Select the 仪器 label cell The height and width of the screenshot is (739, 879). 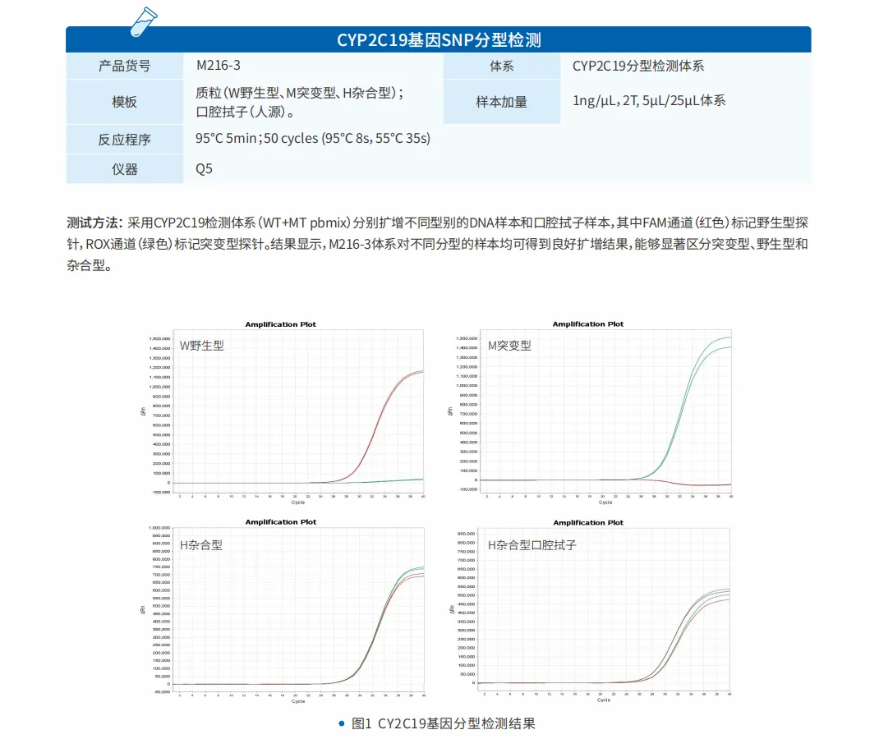[125, 169]
